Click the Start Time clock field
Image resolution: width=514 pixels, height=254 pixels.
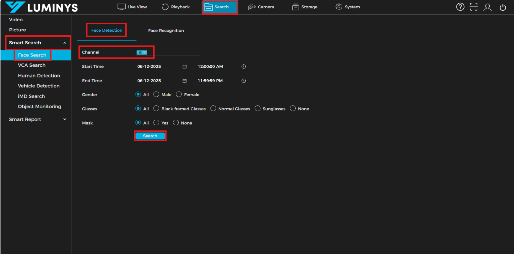pos(217,66)
